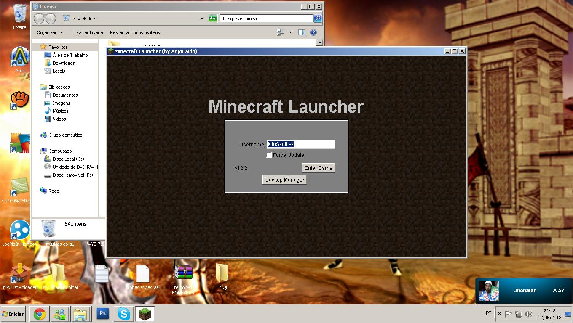Click the Jhonatan Skype call notification
573x323 pixels.
pos(524,291)
